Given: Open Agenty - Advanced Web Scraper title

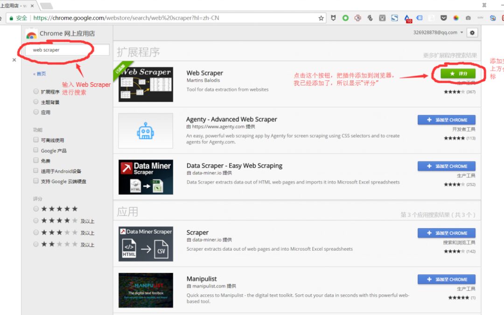Looking at the screenshot, I should (231, 119).
